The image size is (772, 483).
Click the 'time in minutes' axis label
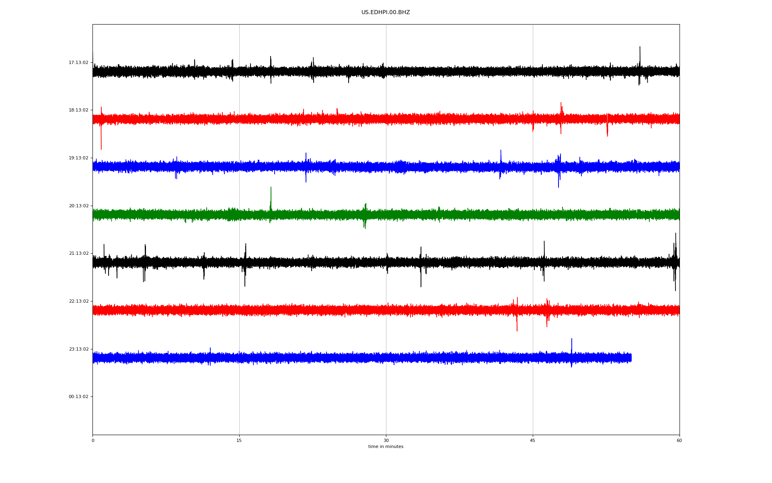[x=386, y=446]
